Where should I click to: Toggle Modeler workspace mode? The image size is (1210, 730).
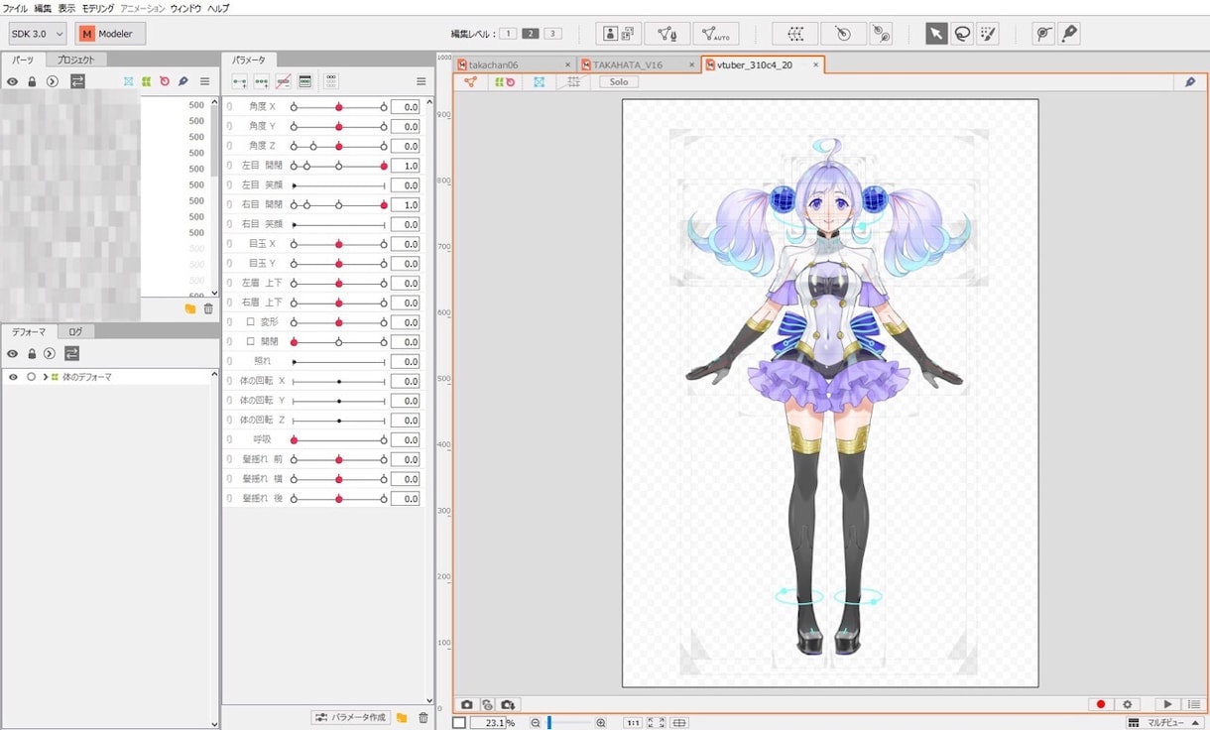coord(110,34)
